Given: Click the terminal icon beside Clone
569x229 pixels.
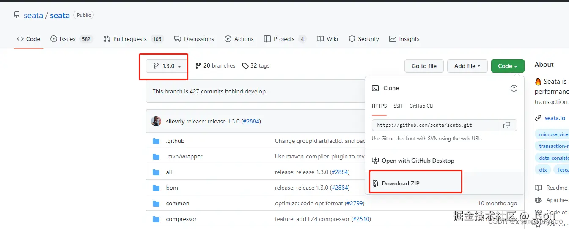Looking at the screenshot, I should click(x=375, y=88).
